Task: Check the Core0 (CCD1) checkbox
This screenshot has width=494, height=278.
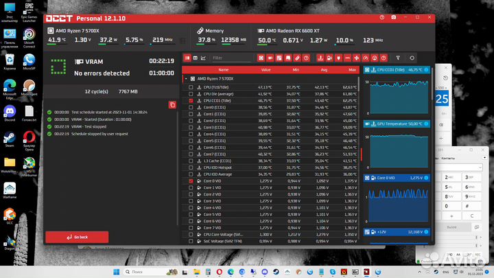Action: [x=191, y=108]
